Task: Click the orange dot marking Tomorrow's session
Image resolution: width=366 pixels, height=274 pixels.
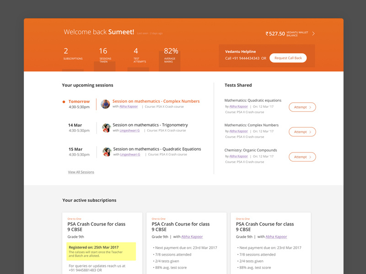Action: tap(64, 101)
